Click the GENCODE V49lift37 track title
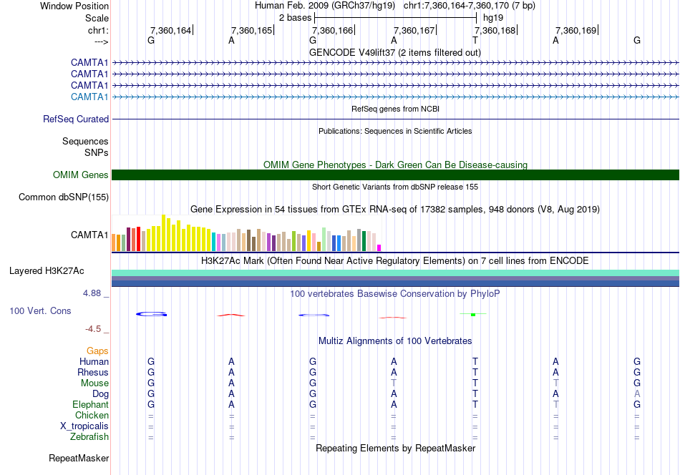The image size is (680, 475). (395, 52)
